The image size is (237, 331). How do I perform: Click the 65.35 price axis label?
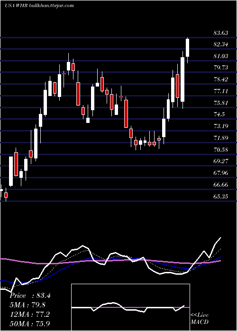(x=221, y=197)
